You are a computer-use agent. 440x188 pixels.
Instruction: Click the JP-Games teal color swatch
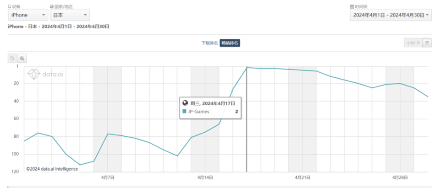(184, 111)
